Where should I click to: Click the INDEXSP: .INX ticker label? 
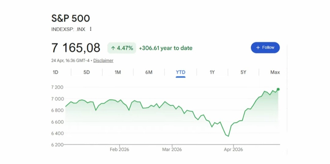click(x=68, y=29)
